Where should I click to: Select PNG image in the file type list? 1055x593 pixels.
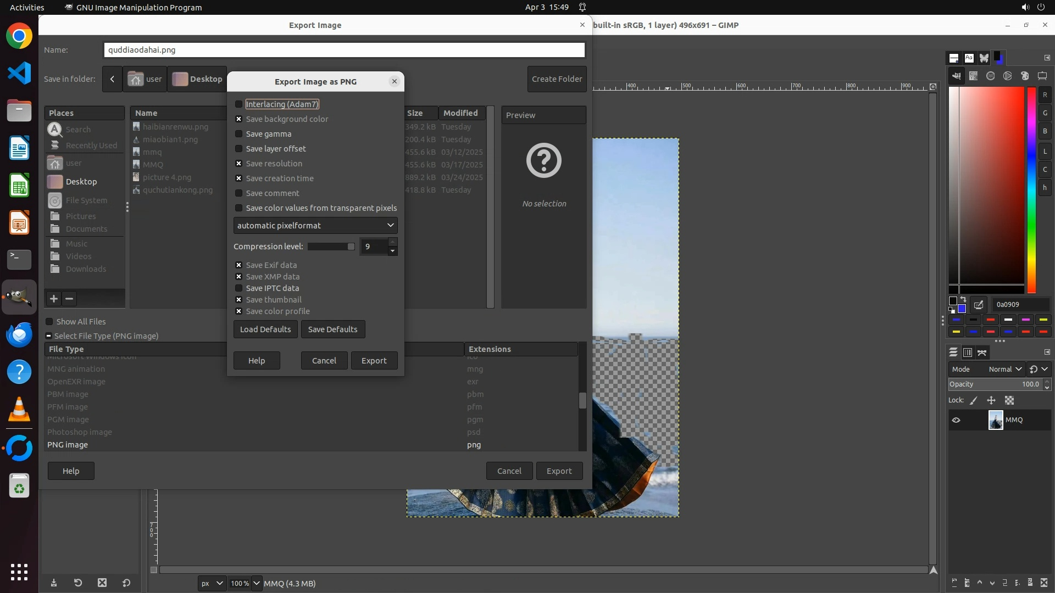[x=68, y=445]
